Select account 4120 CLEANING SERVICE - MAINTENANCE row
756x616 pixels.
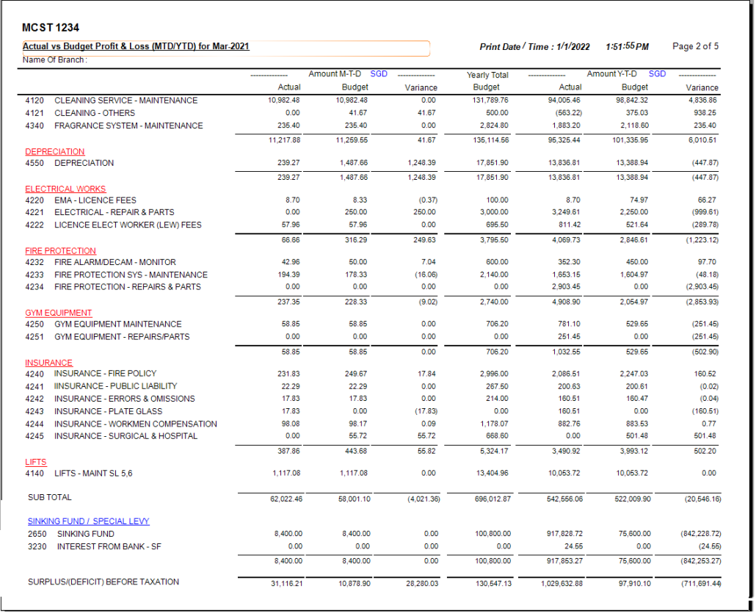[x=112, y=101]
